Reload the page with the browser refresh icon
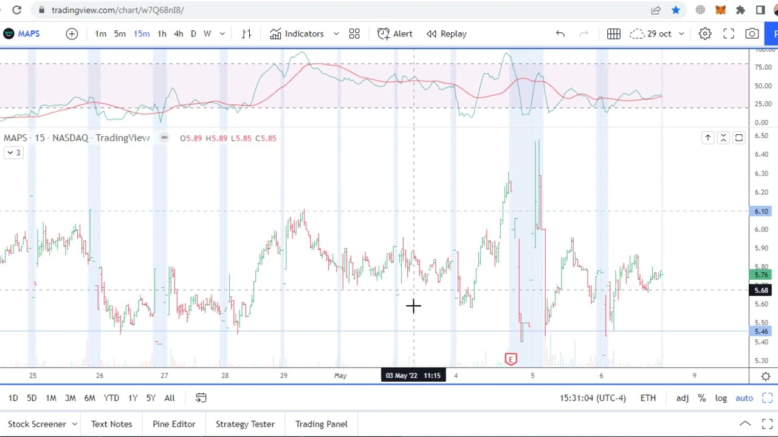This screenshot has height=437, width=778. tap(17, 10)
